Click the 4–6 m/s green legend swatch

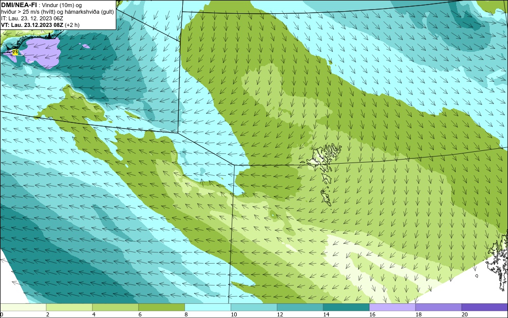point(115,307)
